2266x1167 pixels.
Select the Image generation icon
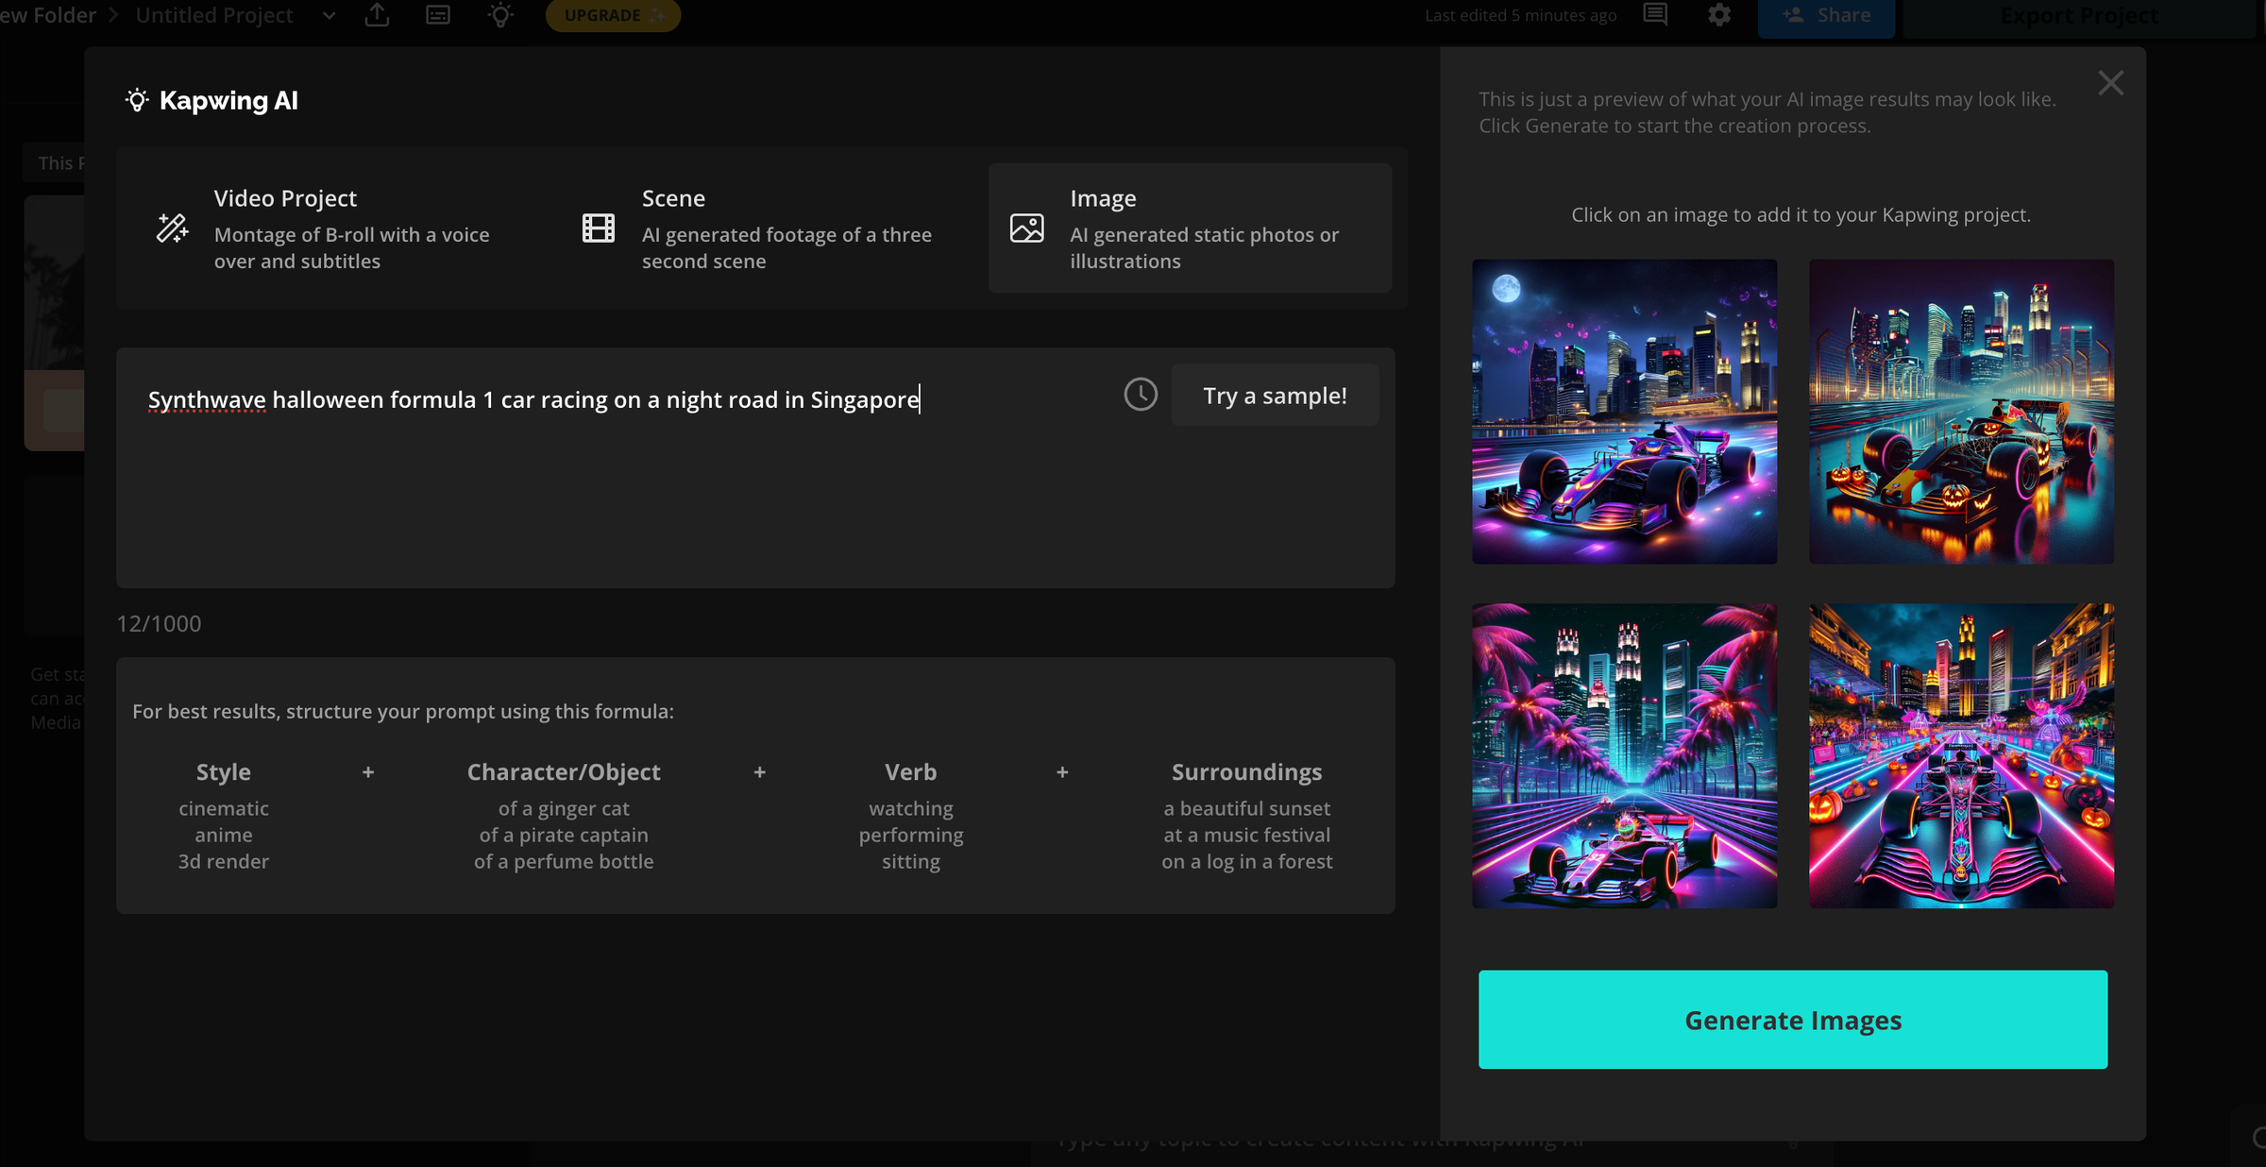point(1027,228)
